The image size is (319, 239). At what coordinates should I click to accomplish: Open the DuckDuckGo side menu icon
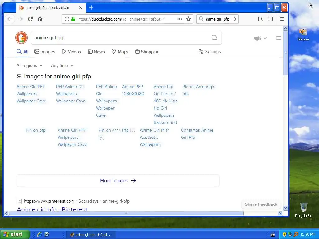tap(279, 38)
